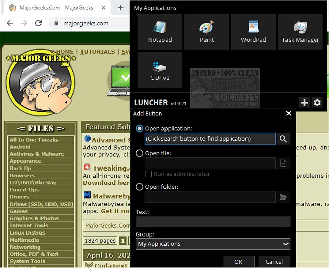
Task: Open CD\DVD\Blu-Ray category
Action: [41, 183]
